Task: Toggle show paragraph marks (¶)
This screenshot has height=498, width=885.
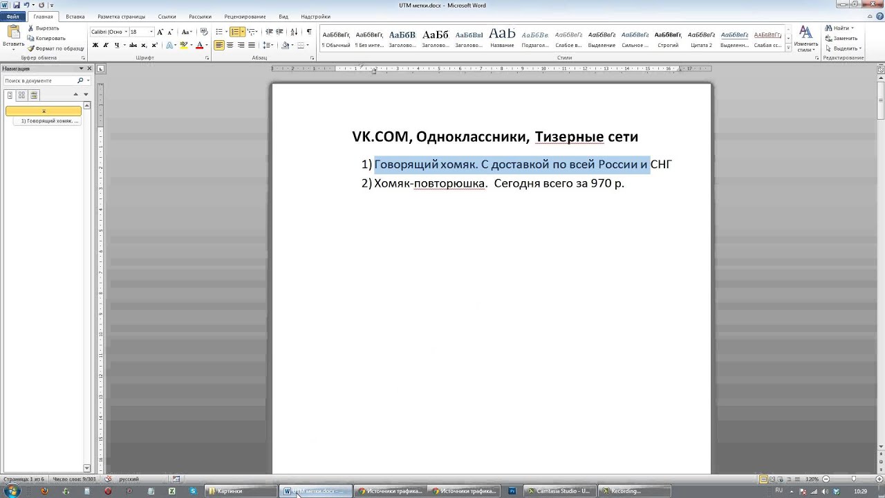Action: coord(309,32)
